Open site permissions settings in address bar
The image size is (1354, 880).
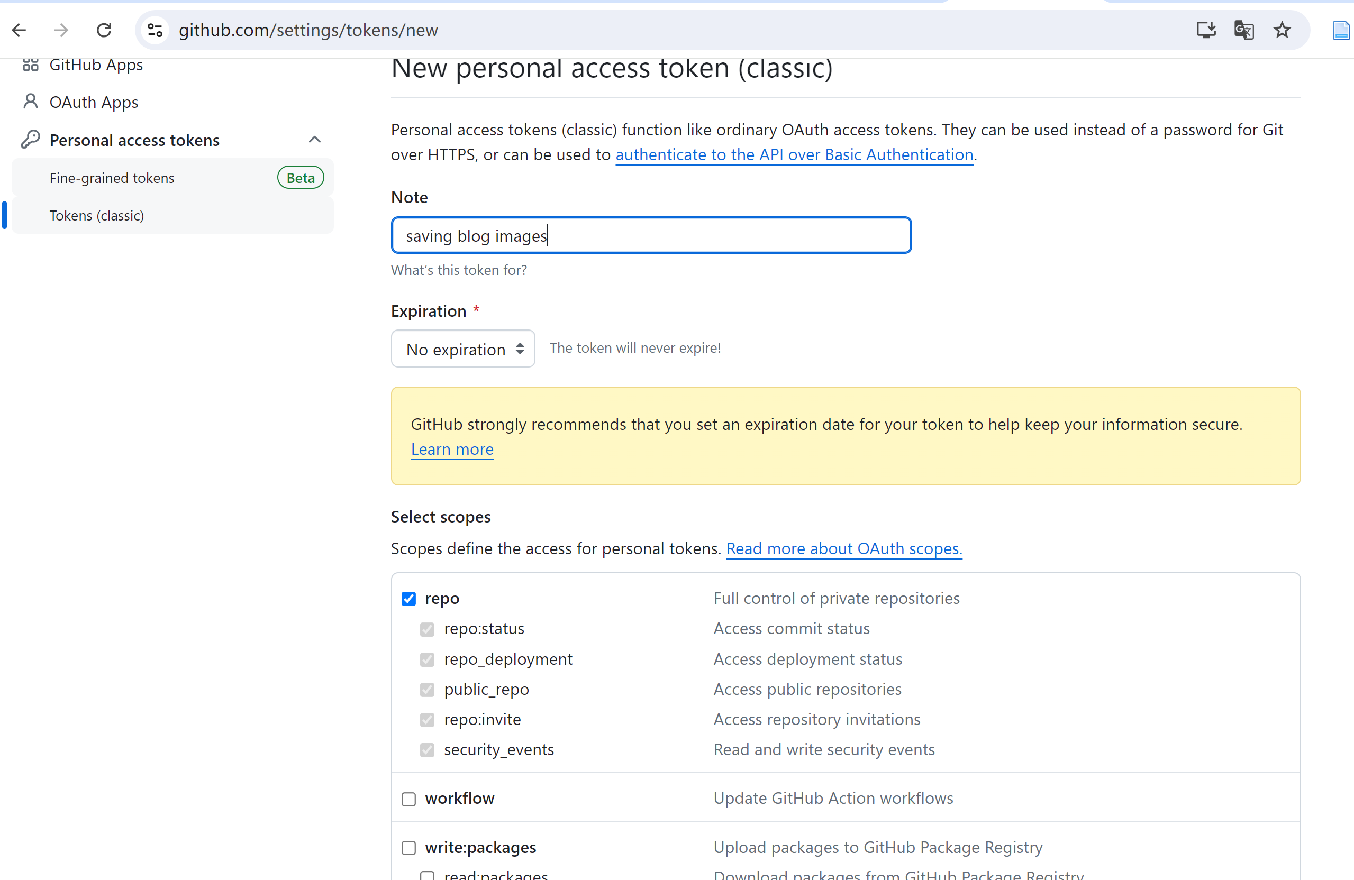point(154,30)
